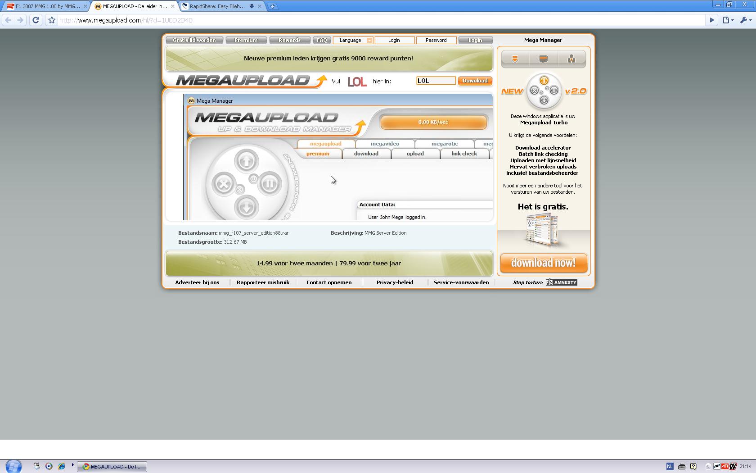Click the MEGAUPLOAD taskbar button
Screen dimensions: 756x473
[112, 467]
